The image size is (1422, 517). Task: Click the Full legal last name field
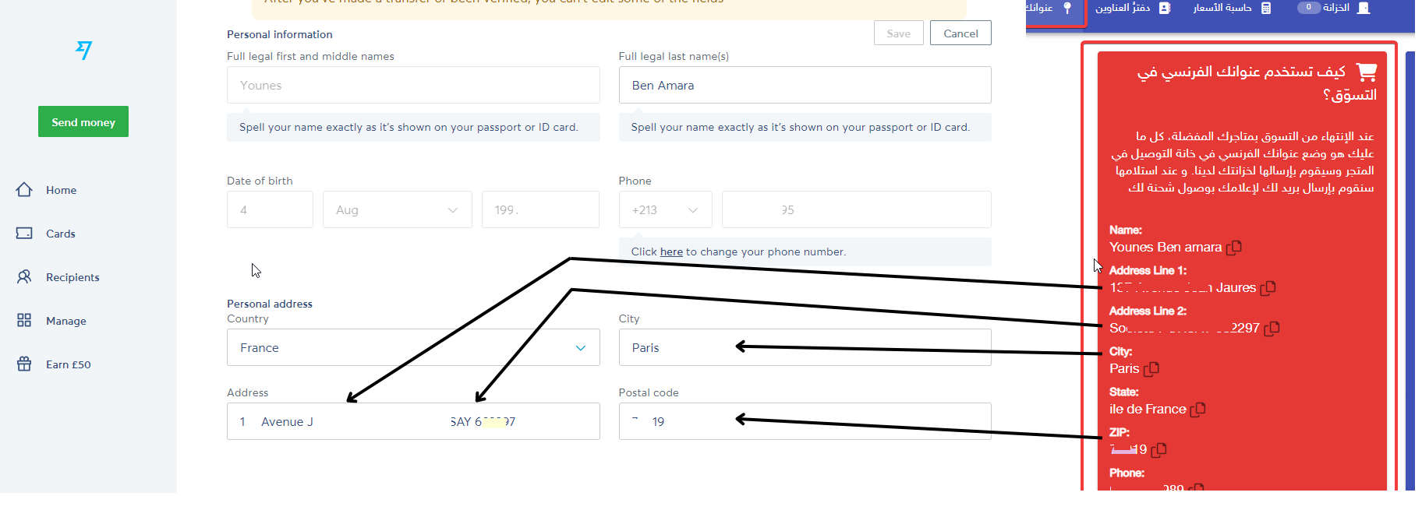pos(805,86)
